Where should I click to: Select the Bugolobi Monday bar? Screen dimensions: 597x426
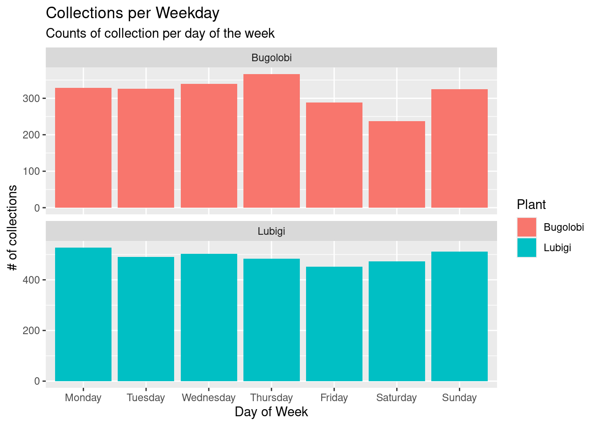click(83, 148)
